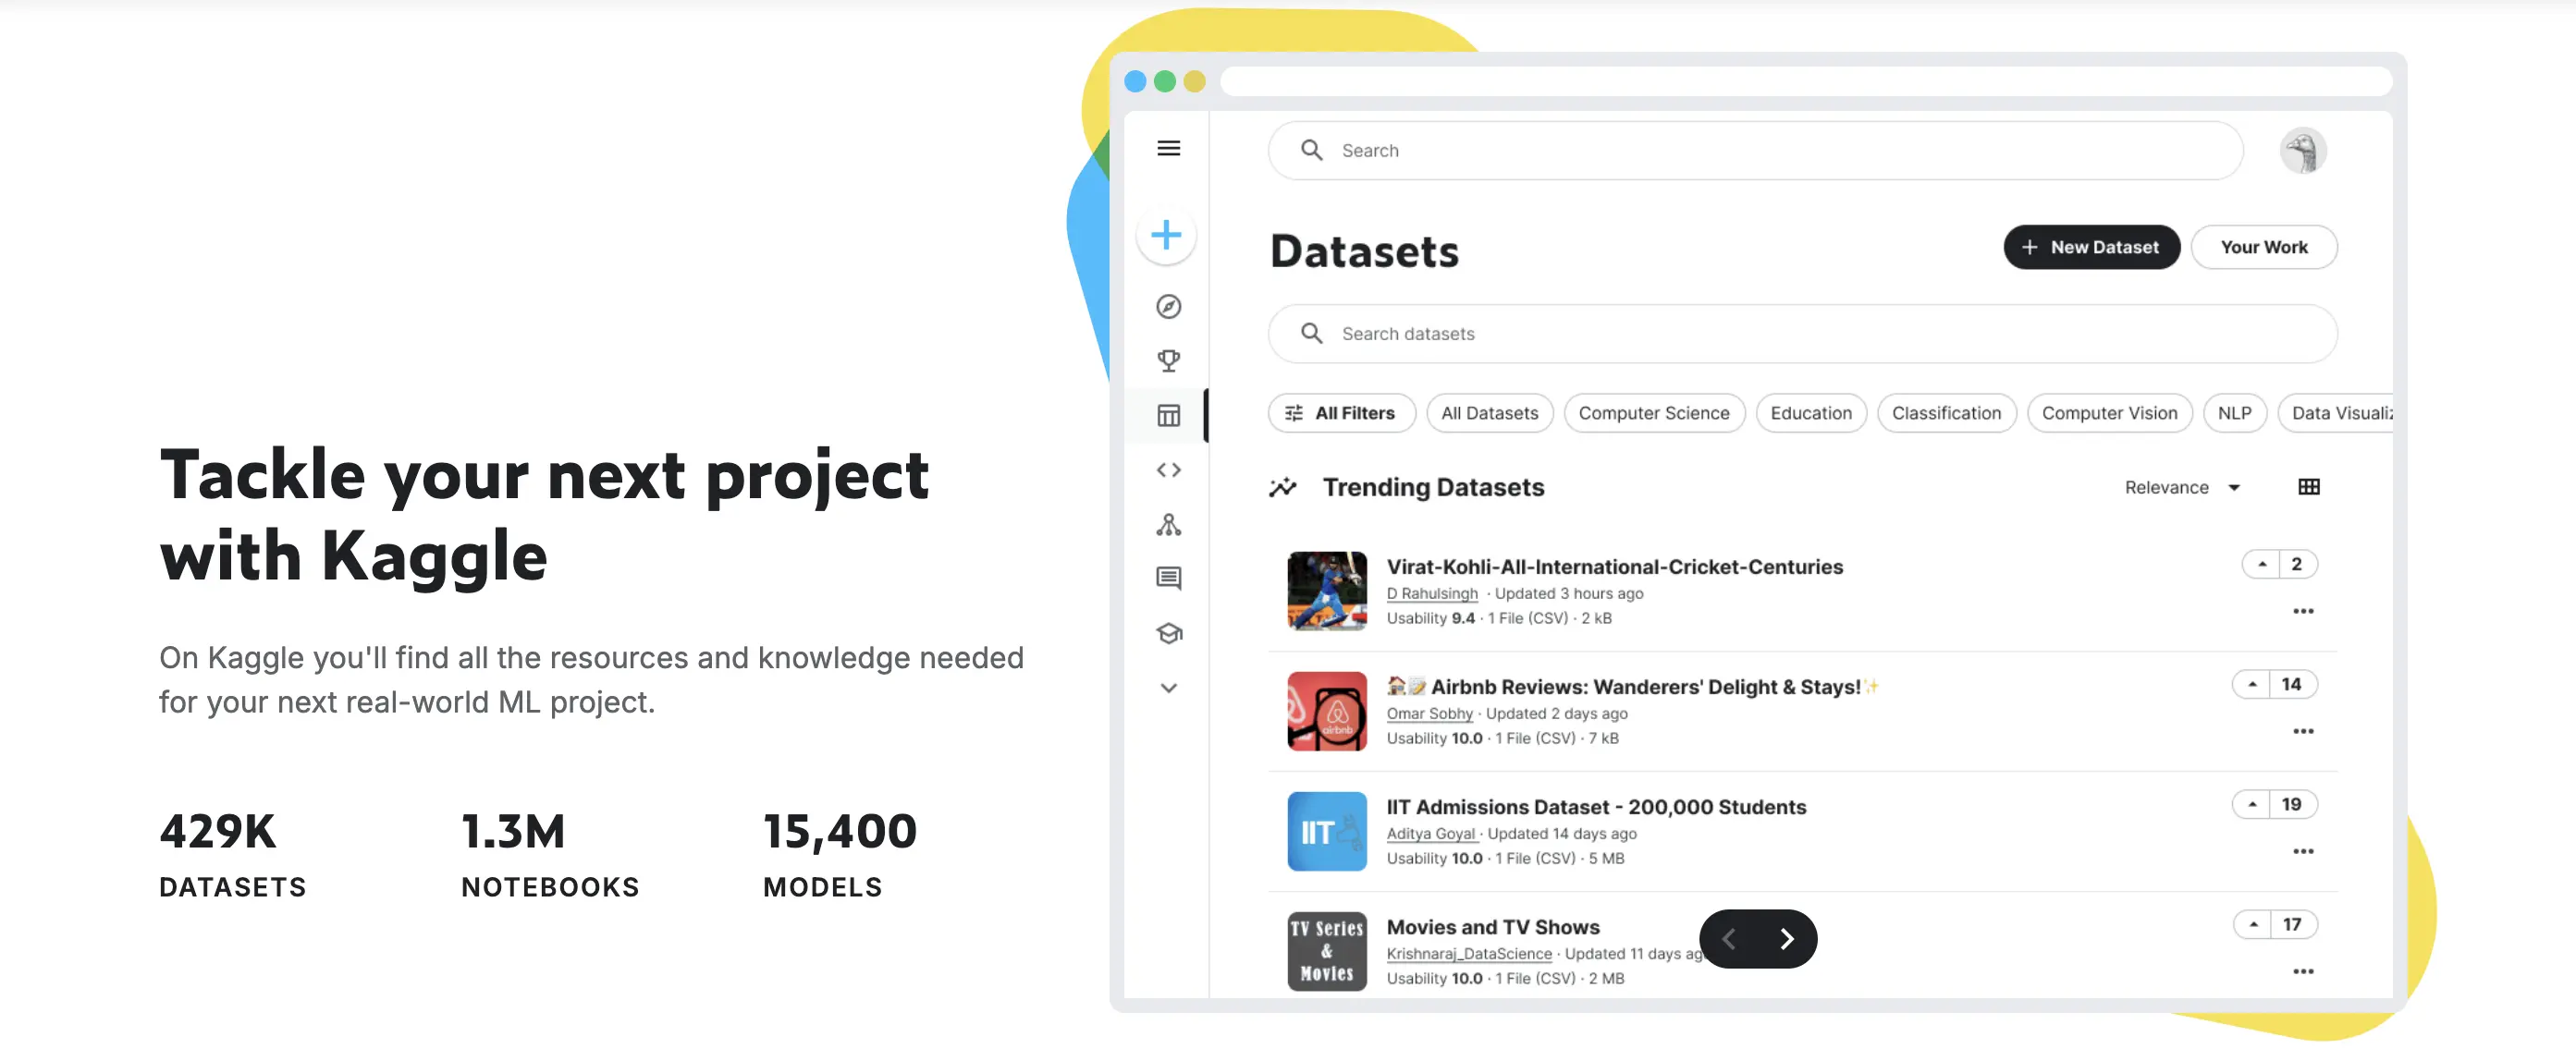Open Code section using code brackets icon
Image resolution: width=2576 pixels, height=1061 pixels.
click(x=1167, y=469)
